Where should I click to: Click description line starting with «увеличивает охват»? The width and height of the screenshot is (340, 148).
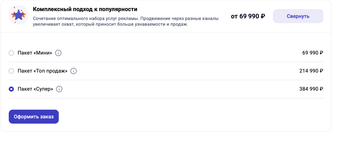pos(110,25)
